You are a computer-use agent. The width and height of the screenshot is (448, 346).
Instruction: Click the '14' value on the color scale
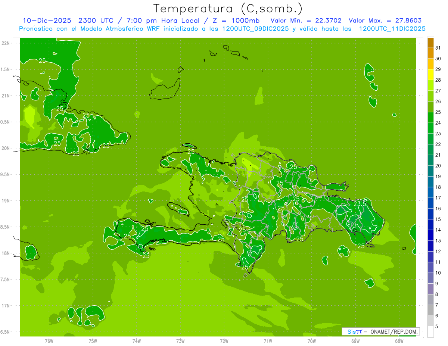[x=438, y=230]
